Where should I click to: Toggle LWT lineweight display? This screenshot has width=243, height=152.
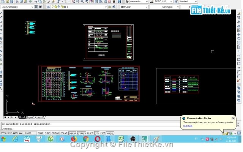(103, 133)
